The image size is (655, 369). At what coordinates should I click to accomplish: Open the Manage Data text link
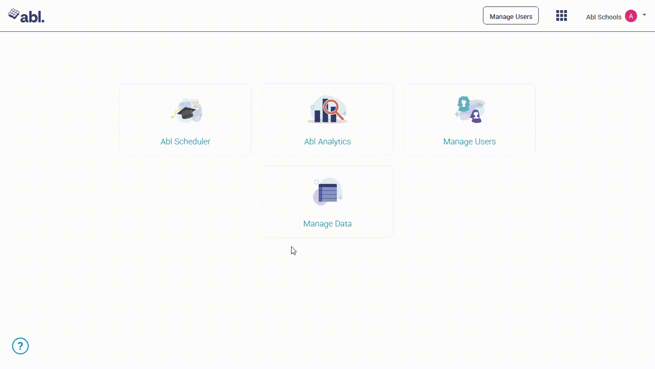tap(327, 224)
